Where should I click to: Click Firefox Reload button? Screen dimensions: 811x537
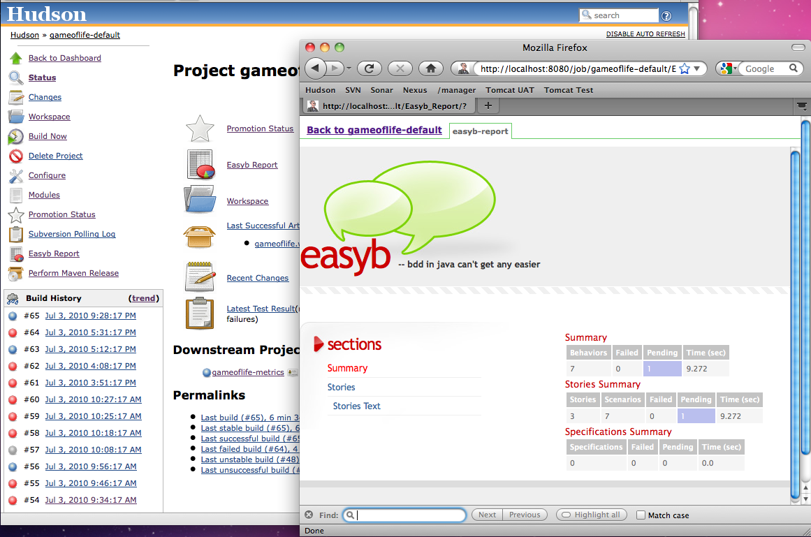pos(370,68)
